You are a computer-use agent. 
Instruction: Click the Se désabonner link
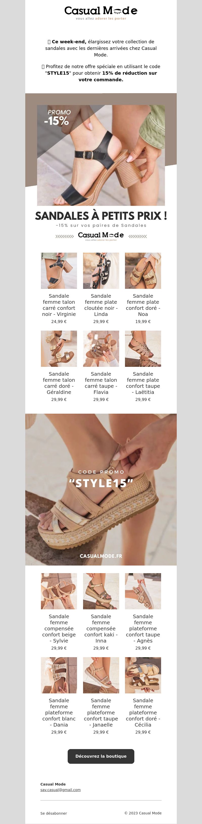(54, 813)
